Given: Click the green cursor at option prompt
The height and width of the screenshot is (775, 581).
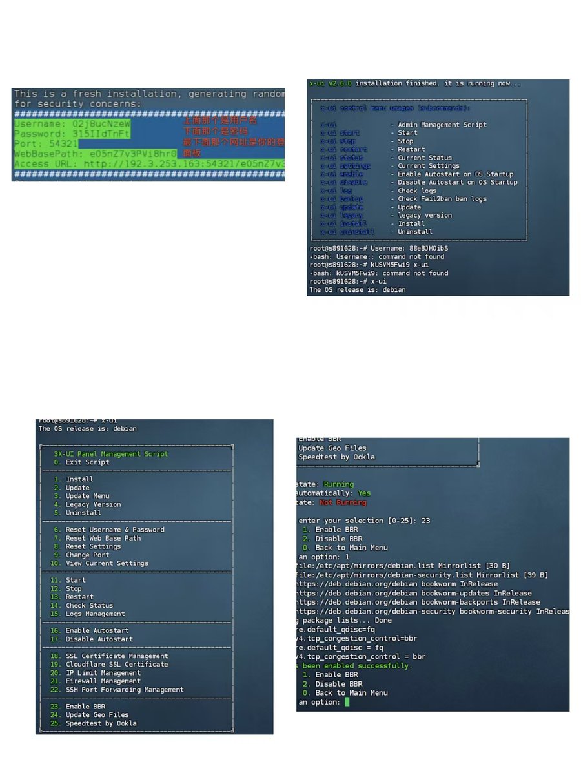Looking at the screenshot, I should tap(347, 701).
